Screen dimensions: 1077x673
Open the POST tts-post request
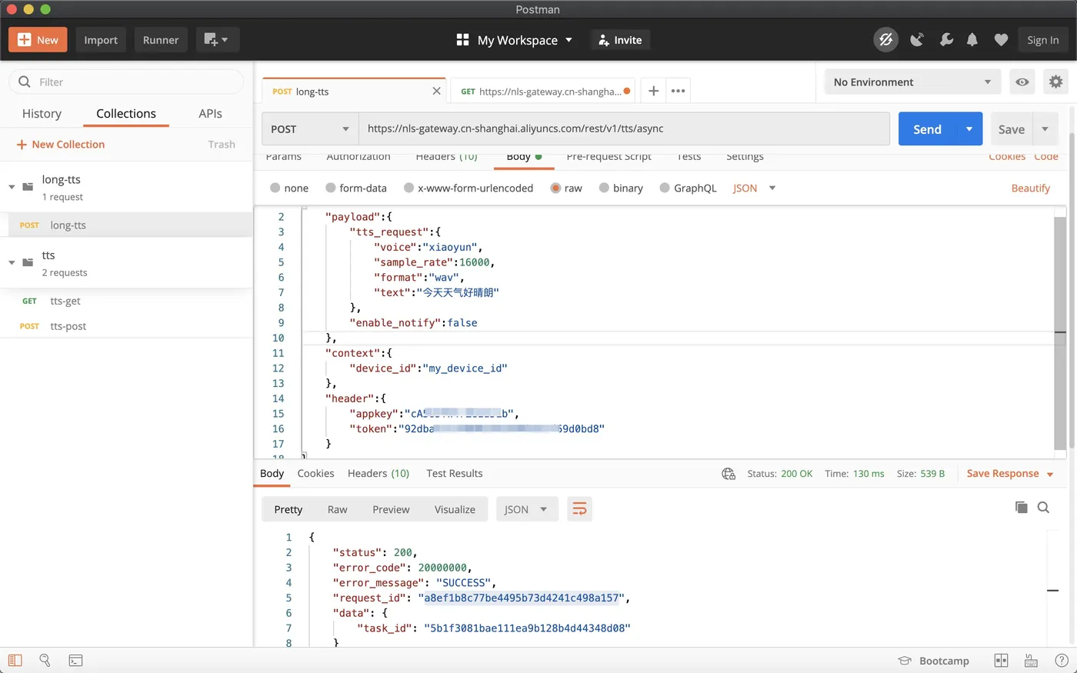pyautogui.click(x=126, y=326)
